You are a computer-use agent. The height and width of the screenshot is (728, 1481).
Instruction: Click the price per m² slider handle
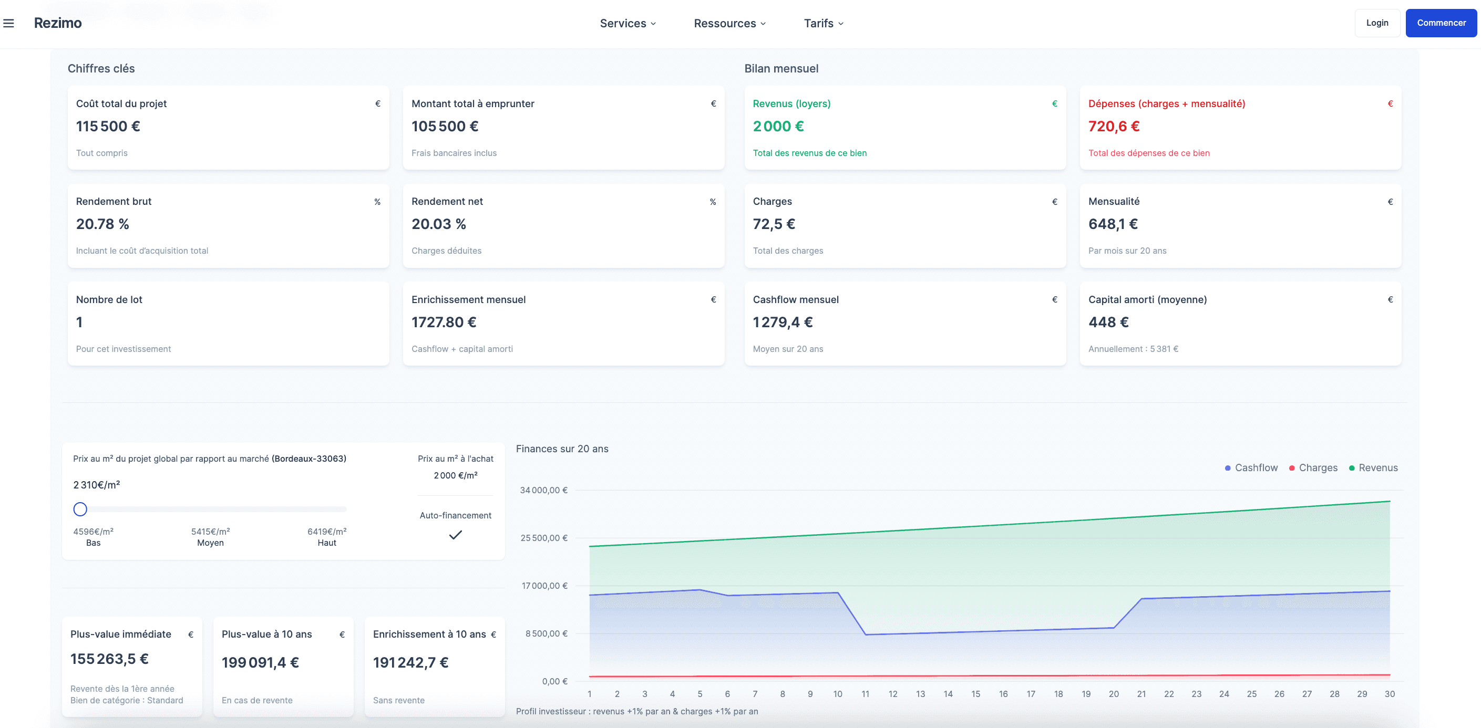click(80, 509)
